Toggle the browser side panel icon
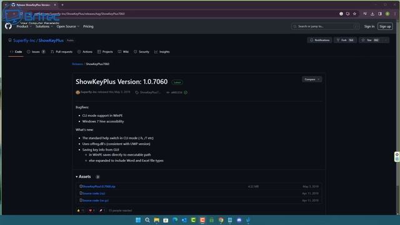 click(380, 14)
